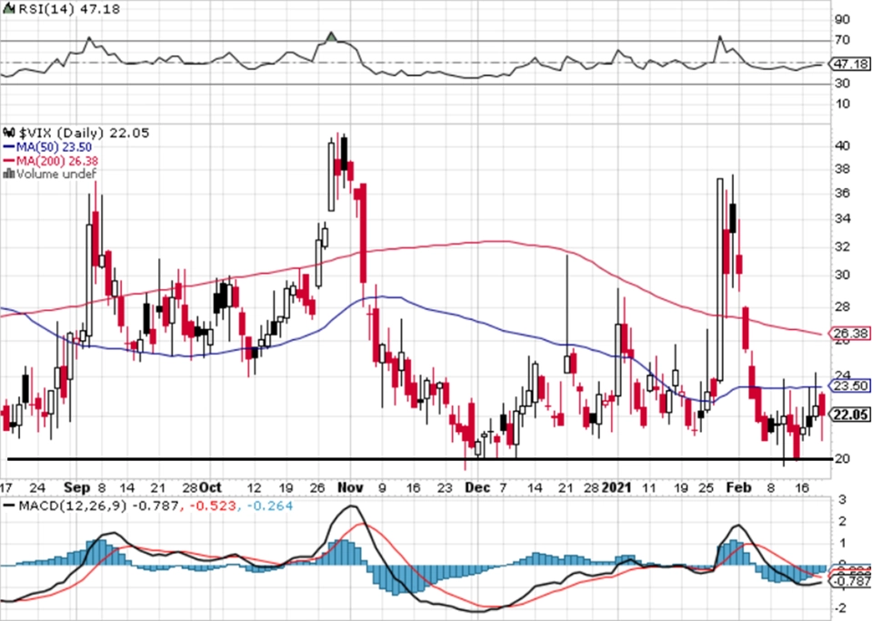Select the 23.50 MA(50) axis tag

(x=850, y=386)
